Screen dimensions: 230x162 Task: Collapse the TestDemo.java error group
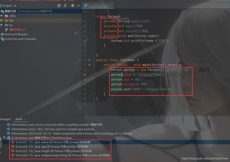pos(4,138)
